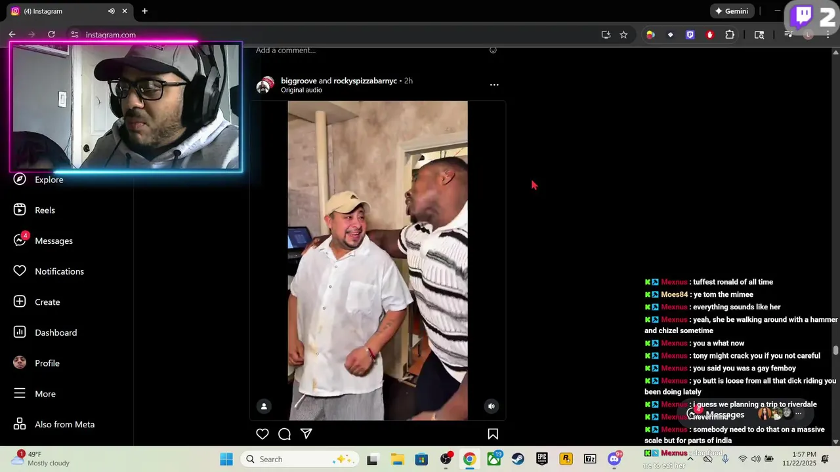Toggle video sound with speaker button
The image size is (840, 472).
click(491, 406)
